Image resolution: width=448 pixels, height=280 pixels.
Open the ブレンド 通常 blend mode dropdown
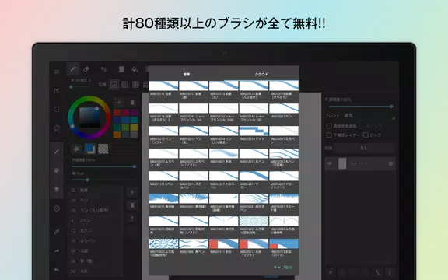click(360, 116)
